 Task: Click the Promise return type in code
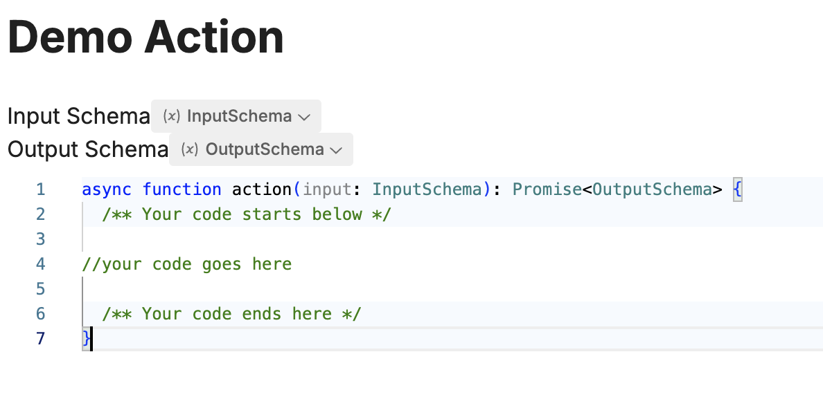pos(547,189)
